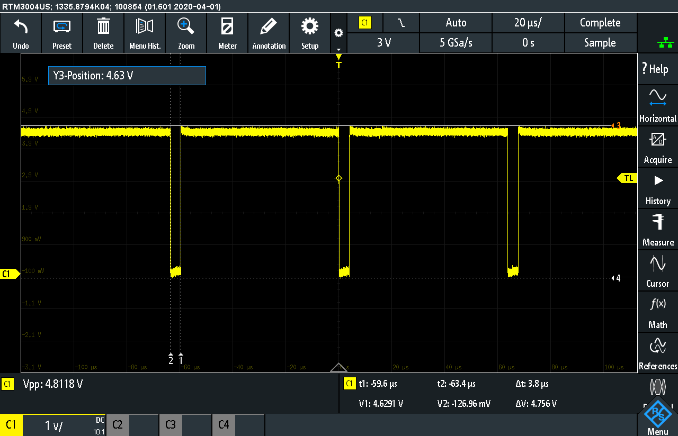Screen dimensions: 678x436
Task: Change the Sample acquisition mode
Action: click(x=600, y=43)
